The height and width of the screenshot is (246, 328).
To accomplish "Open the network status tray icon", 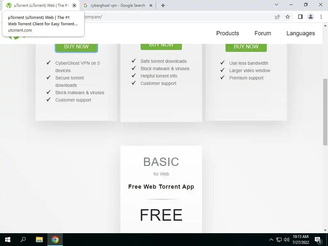I will 279,240.
